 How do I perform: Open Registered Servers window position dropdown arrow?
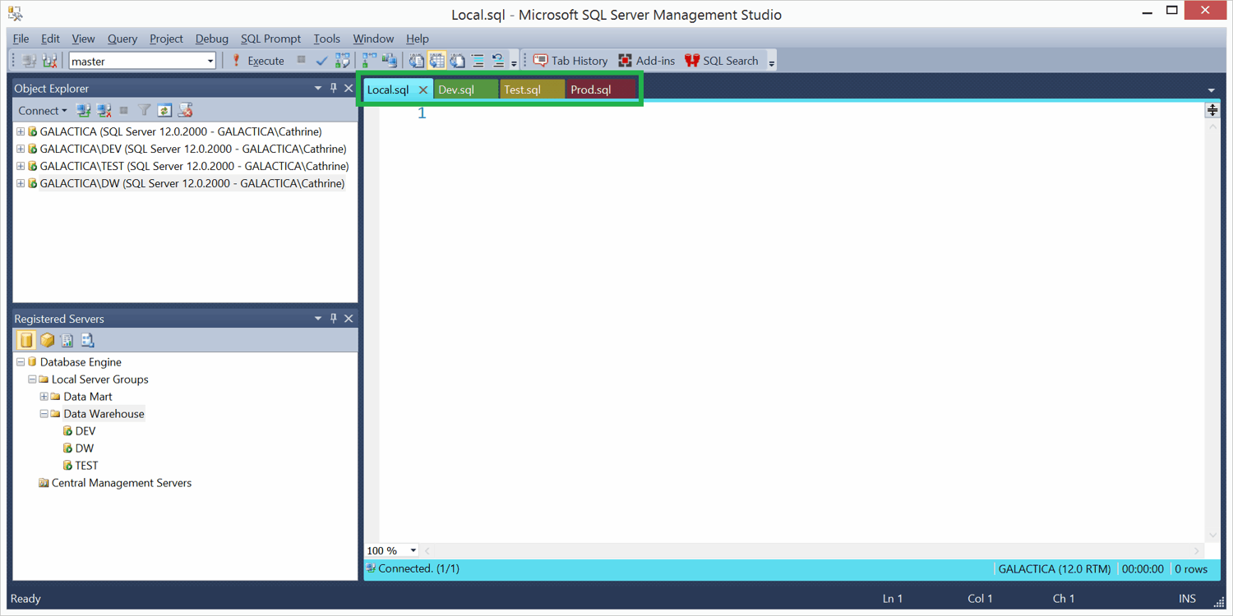pos(318,319)
